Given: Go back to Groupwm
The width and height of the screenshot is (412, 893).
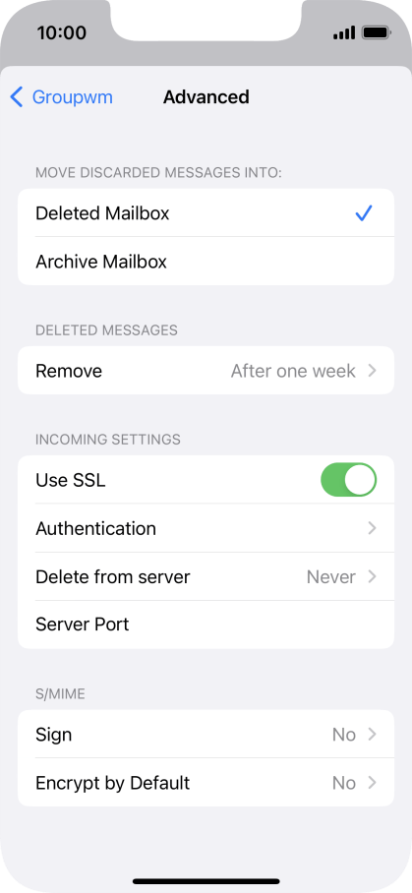Looking at the screenshot, I should [x=62, y=96].
